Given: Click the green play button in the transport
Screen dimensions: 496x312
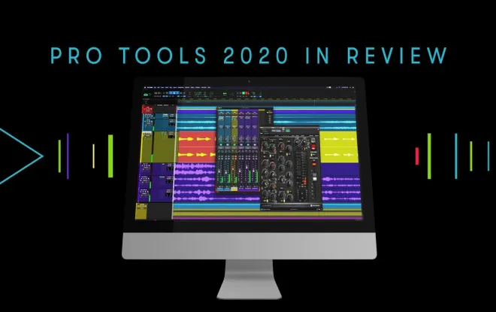Looking at the screenshot, I should click(x=243, y=93).
